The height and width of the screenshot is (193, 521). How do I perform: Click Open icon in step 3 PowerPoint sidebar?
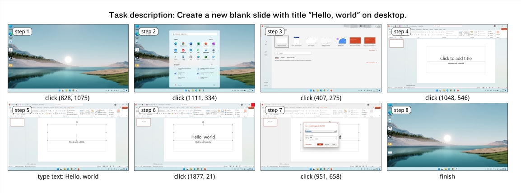click(266, 53)
